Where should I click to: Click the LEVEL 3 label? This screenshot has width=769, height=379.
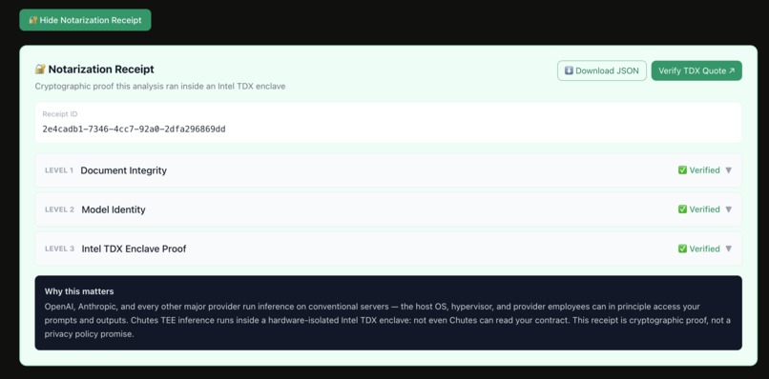point(59,249)
